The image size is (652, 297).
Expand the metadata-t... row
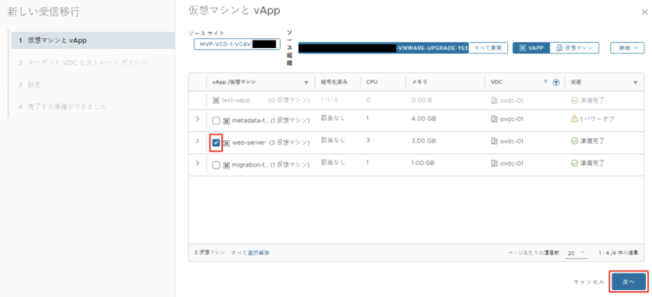pos(198,119)
